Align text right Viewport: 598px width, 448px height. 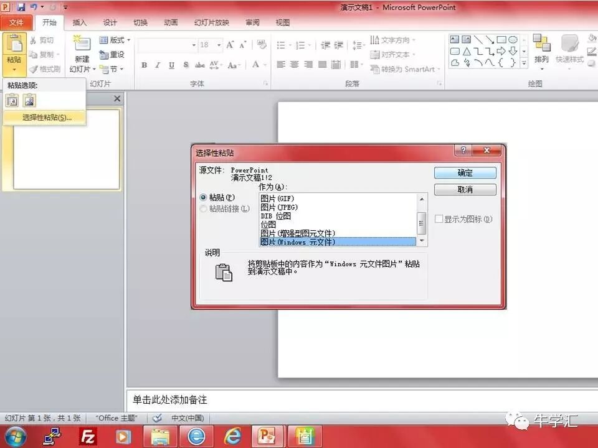pos(308,64)
